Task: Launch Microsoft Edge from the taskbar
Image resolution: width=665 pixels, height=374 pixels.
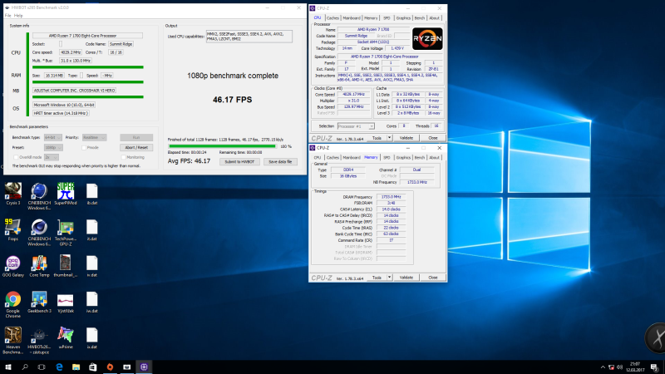Action: [x=59, y=367]
